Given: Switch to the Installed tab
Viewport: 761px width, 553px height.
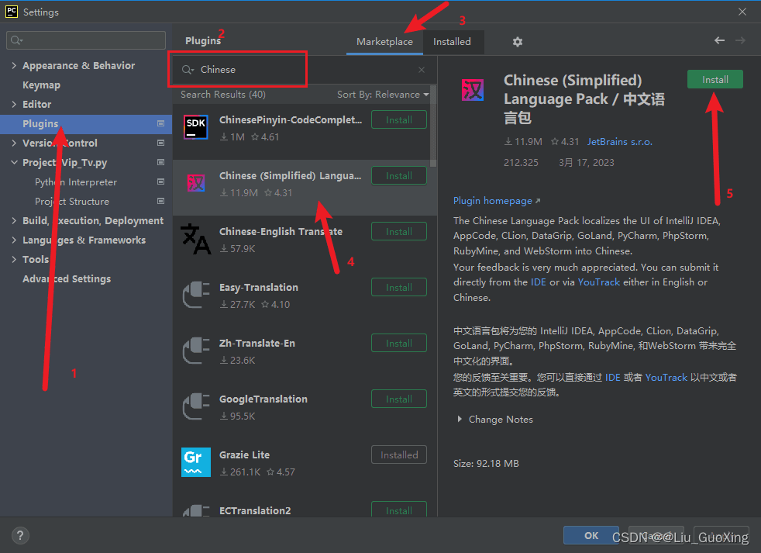Looking at the screenshot, I should click(x=452, y=42).
